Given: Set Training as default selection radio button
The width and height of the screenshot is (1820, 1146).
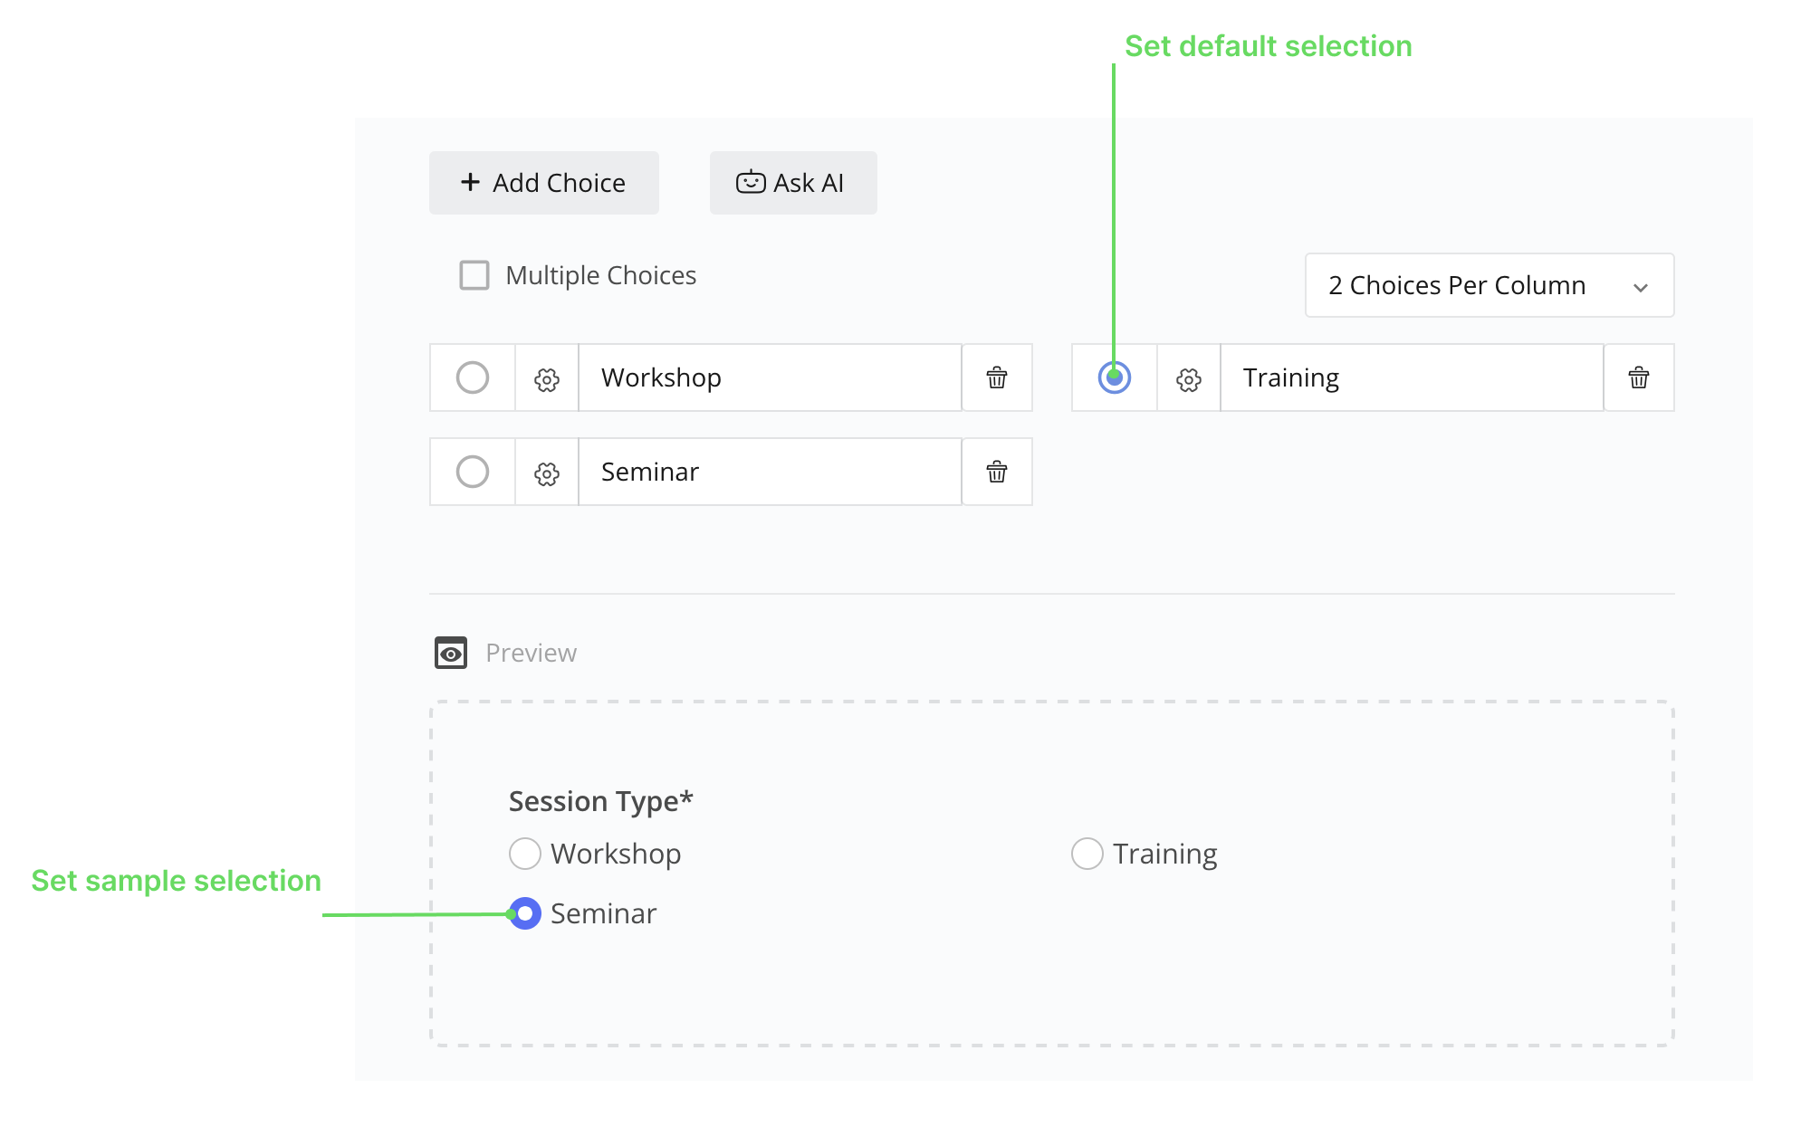Looking at the screenshot, I should point(1115,377).
